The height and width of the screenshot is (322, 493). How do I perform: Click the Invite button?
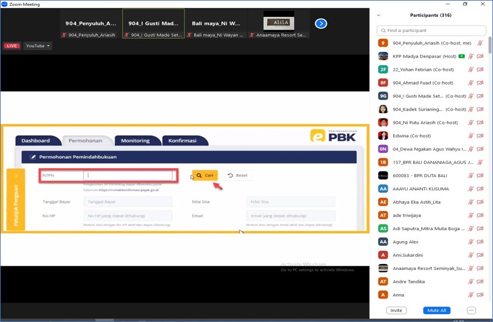pyautogui.click(x=396, y=311)
